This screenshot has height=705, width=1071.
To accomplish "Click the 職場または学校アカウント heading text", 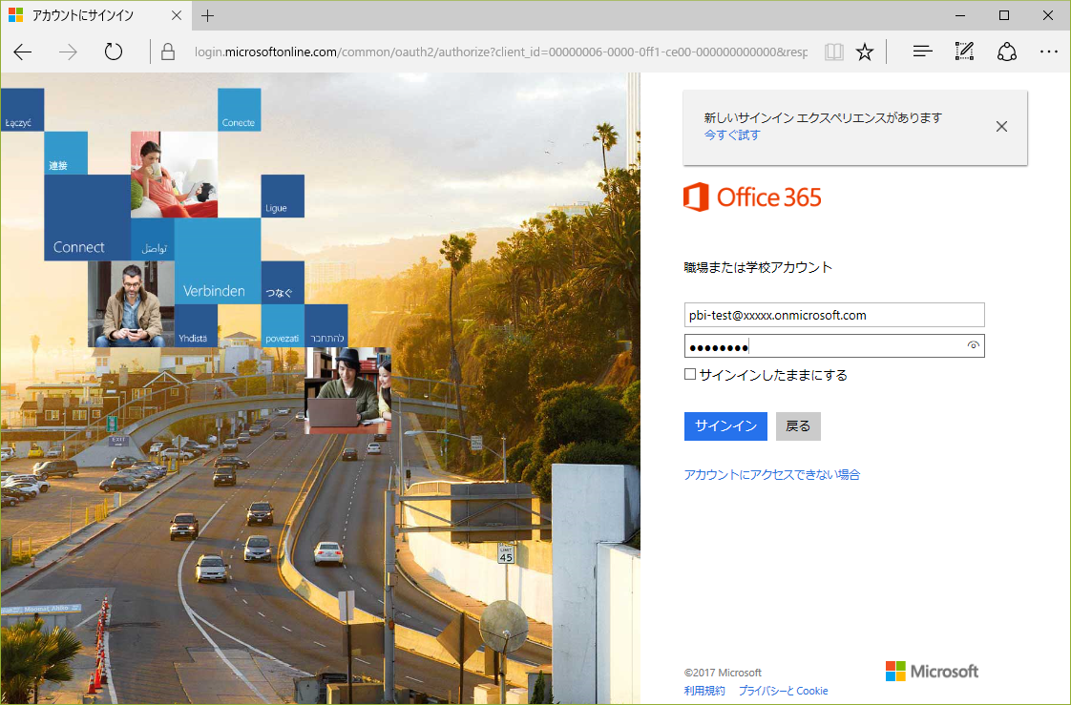I will [758, 267].
